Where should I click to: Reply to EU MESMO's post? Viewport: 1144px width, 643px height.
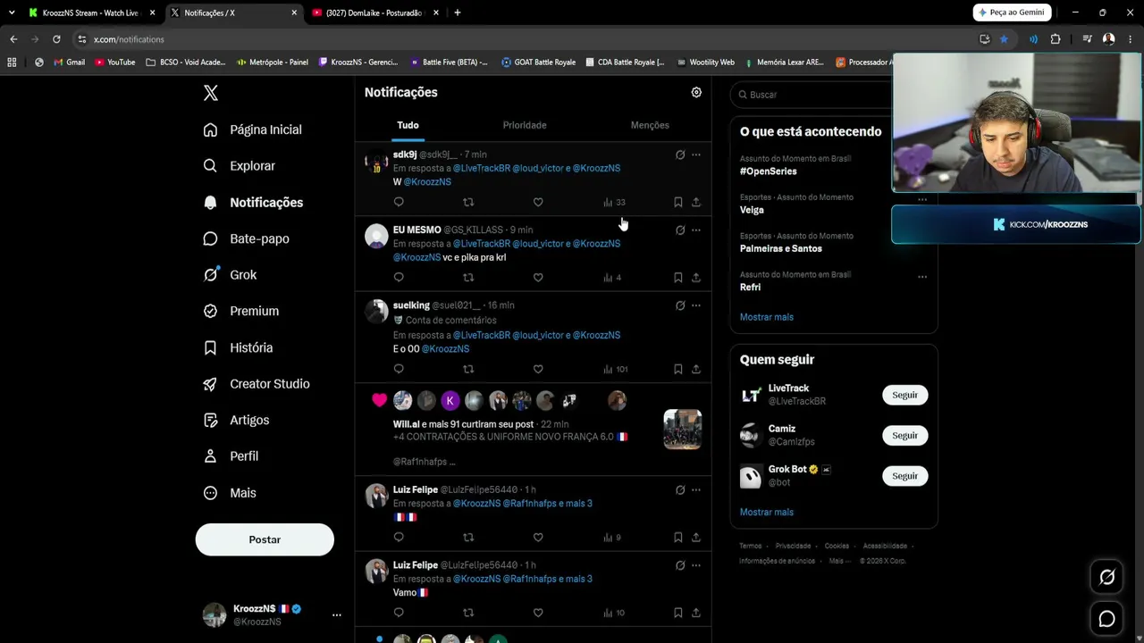(399, 277)
